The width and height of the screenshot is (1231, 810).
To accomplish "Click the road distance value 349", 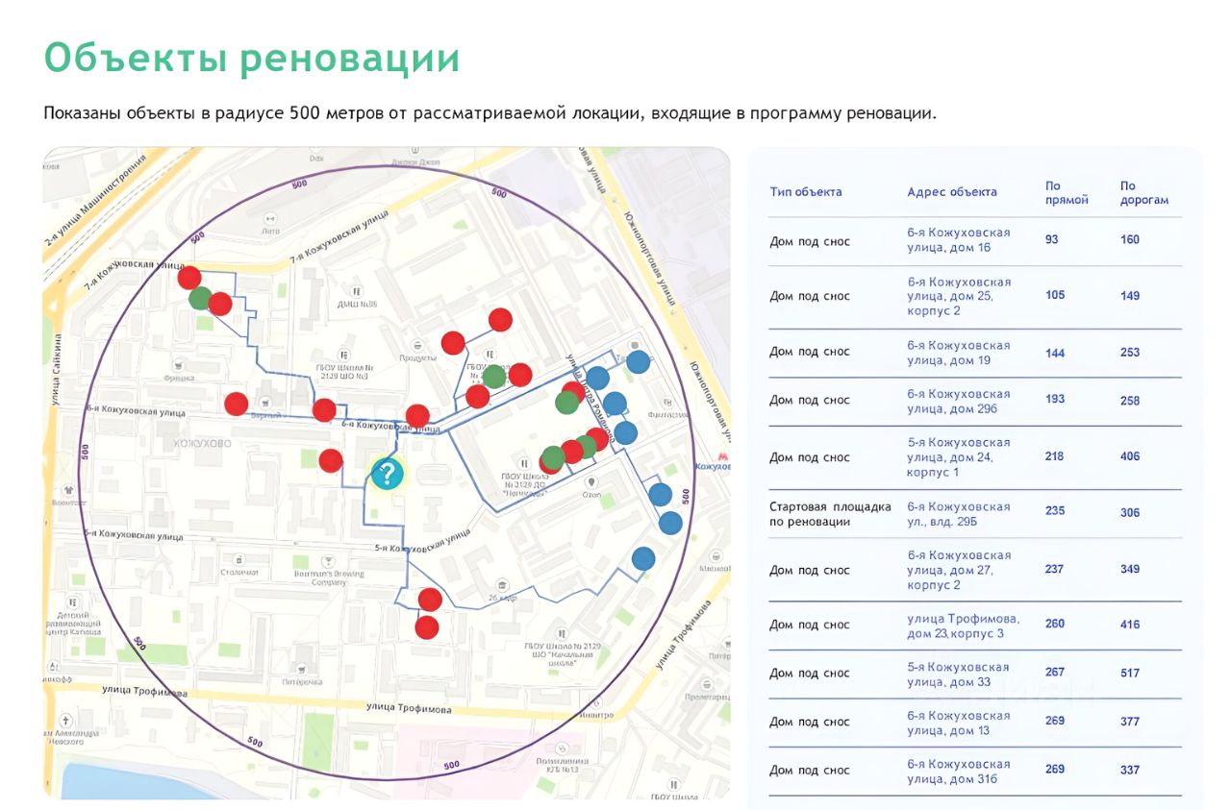I will pos(1130,569).
